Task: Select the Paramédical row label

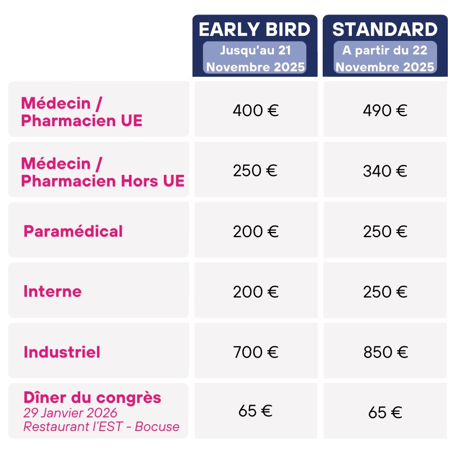Action: tap(73, 231)
